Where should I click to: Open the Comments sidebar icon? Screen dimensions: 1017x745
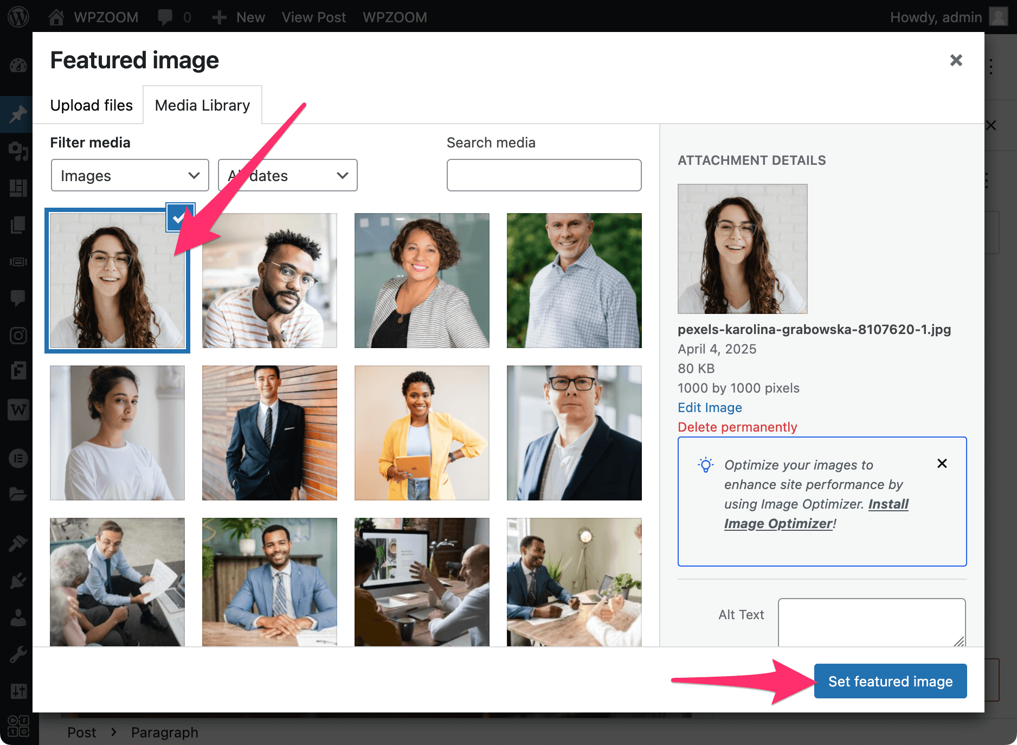[18, 298]
